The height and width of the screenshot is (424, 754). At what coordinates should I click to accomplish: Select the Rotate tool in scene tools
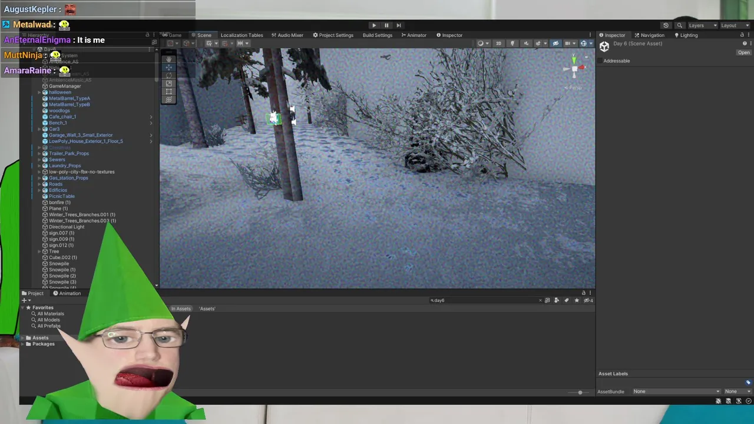coord(169,75)
